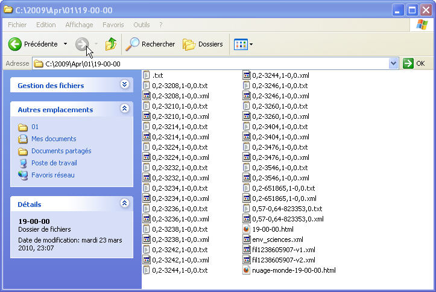The width and height of the screenshot is (436, 292).
Task: Open the Fichier menu
Action: [x=17, y=25]
